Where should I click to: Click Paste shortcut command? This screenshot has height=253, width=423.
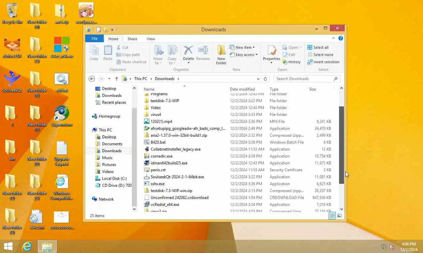point(132,62)
